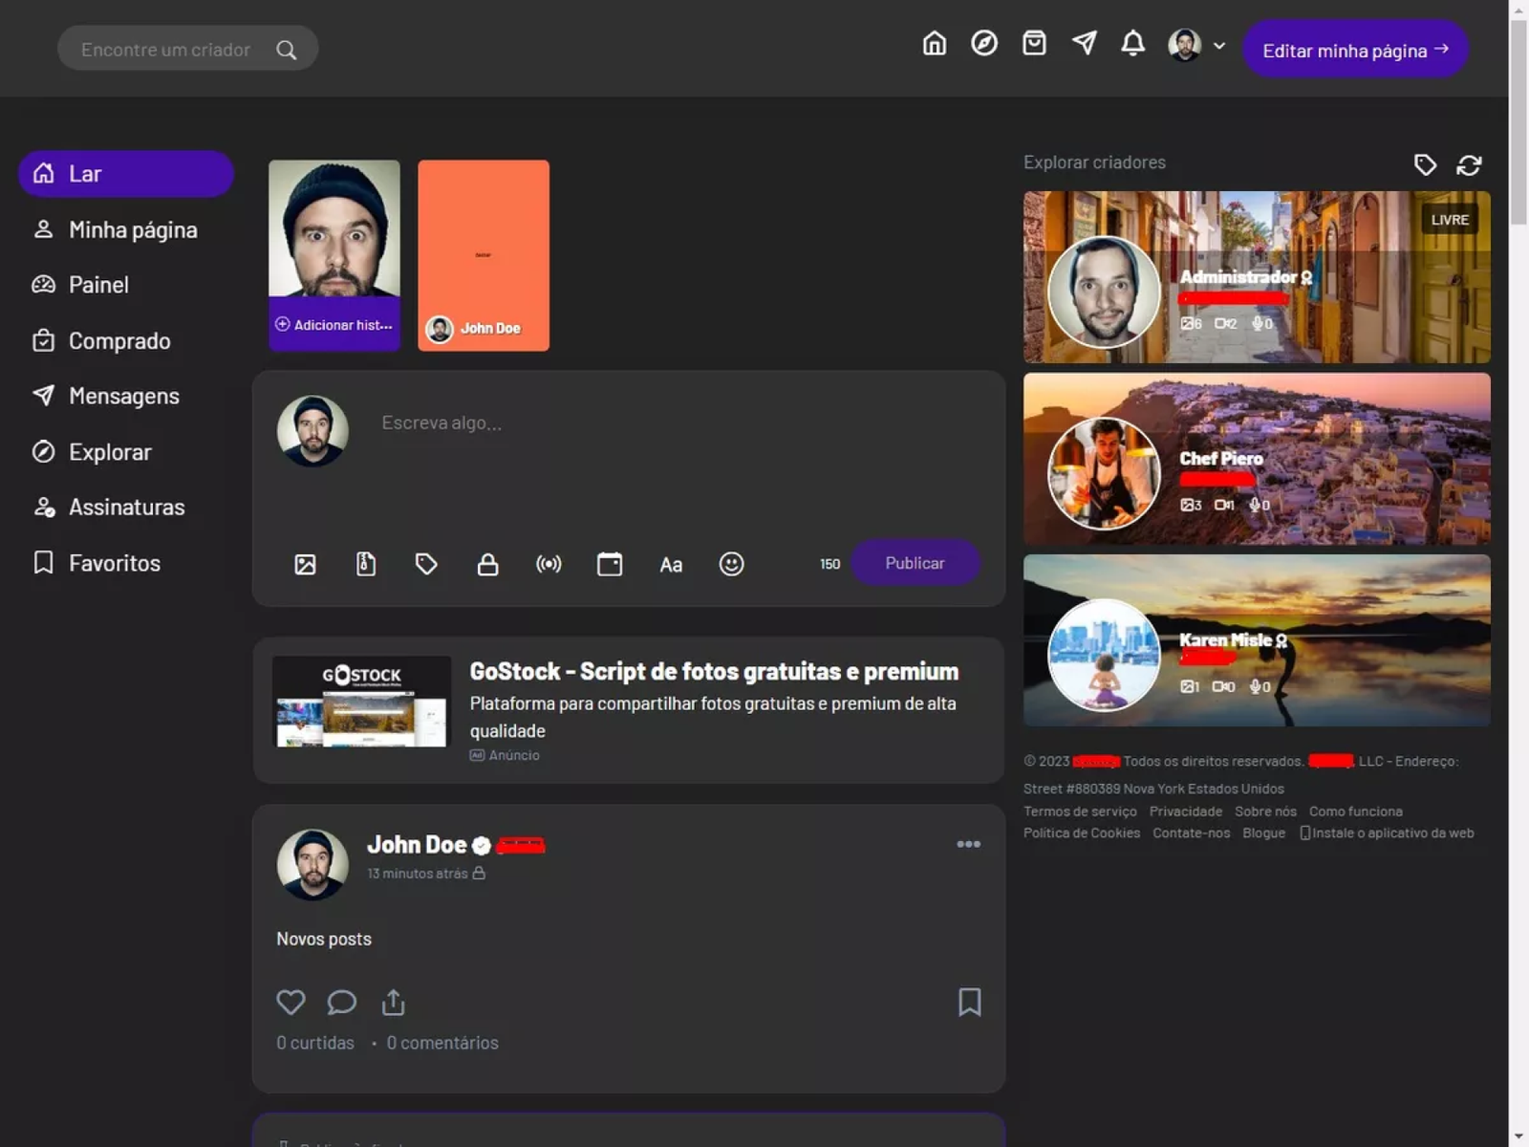Open the Chef Piero creator card
The width and height of the screenshot is (1529, 1147).
click(1256, 459)
